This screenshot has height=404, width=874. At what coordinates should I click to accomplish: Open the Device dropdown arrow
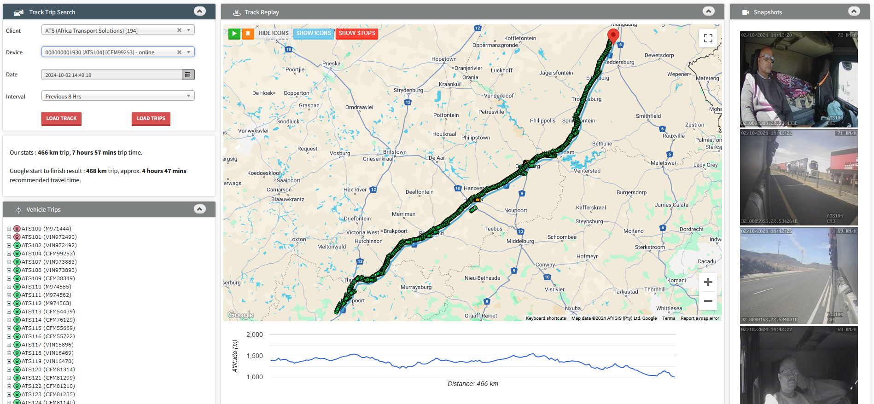pos(188,52)
